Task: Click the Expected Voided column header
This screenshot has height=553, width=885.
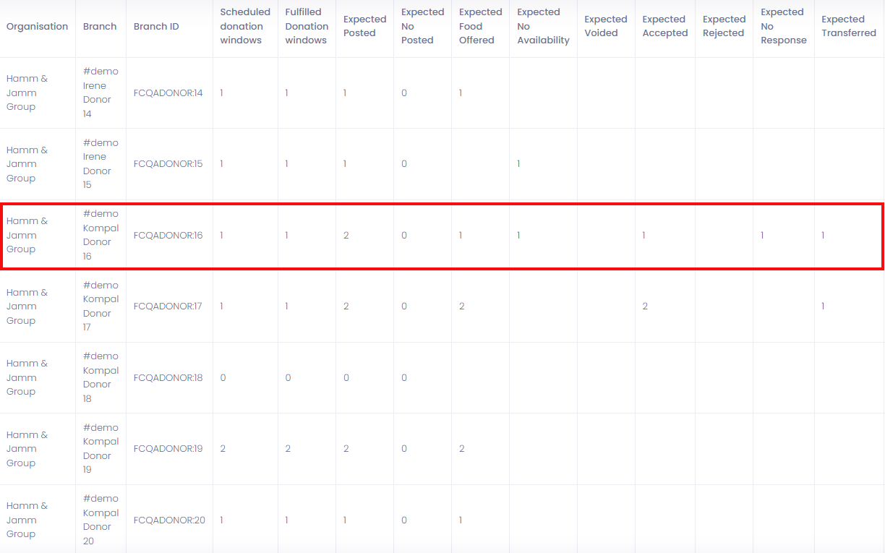Action: pos(605,27)
